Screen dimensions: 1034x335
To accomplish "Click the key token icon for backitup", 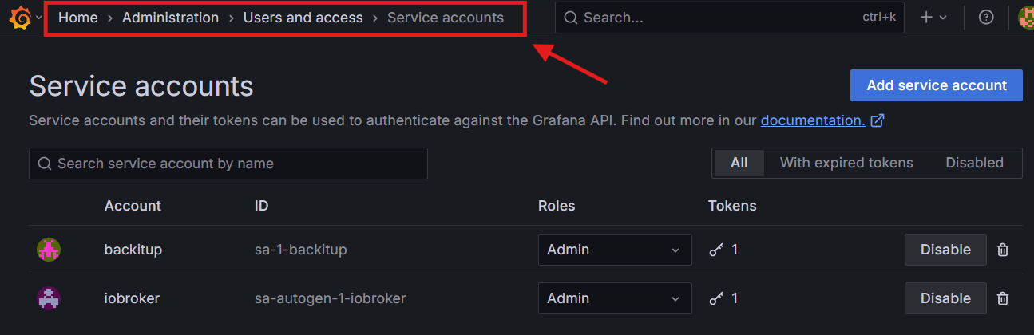I will [x=716, y=250].
